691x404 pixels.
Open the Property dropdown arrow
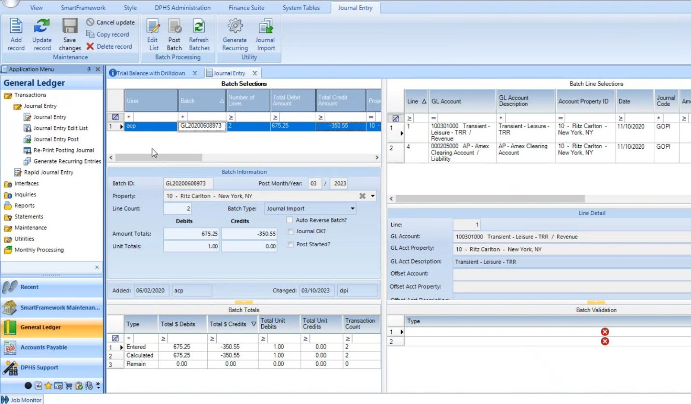pyautogui.click(x=373, y=196)
